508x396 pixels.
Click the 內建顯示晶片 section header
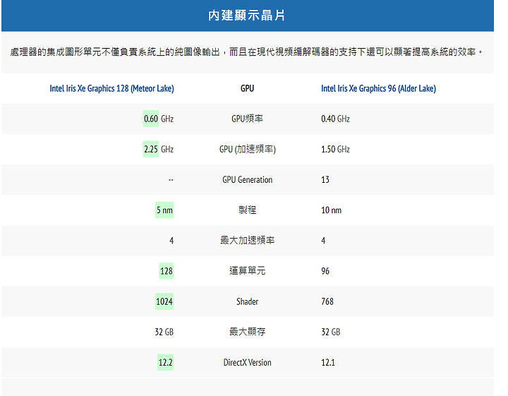point(247,16)
